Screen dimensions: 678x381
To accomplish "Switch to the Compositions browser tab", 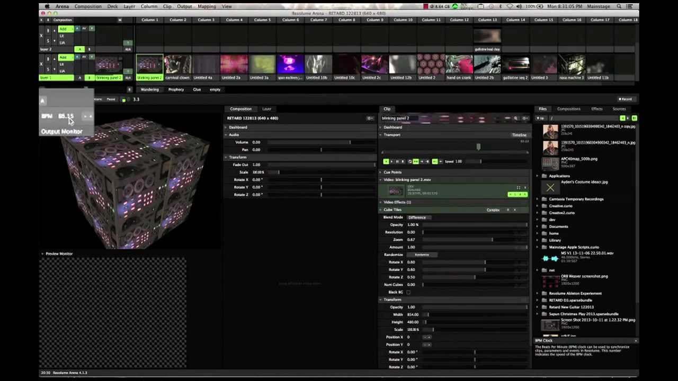I will (x=568, y=109).
